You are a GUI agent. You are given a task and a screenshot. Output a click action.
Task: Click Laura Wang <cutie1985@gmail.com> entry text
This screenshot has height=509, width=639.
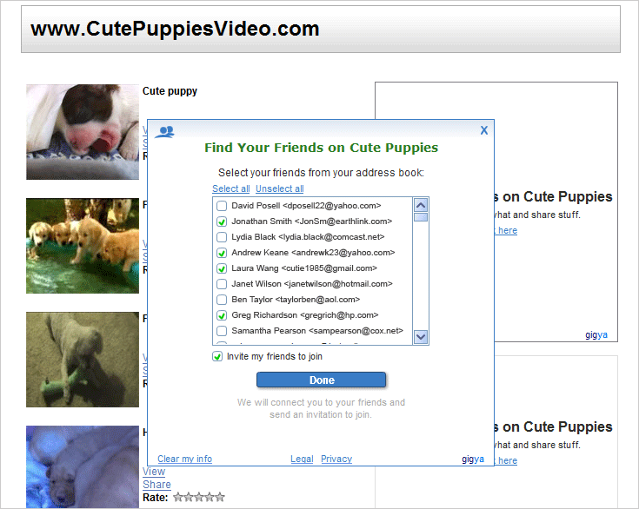pyautogui.click(x=304, y=268)
